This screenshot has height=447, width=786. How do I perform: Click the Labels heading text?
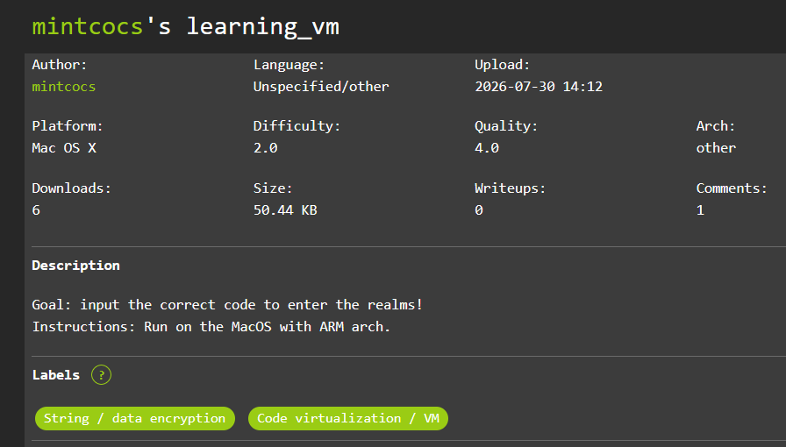coord(55,375)
